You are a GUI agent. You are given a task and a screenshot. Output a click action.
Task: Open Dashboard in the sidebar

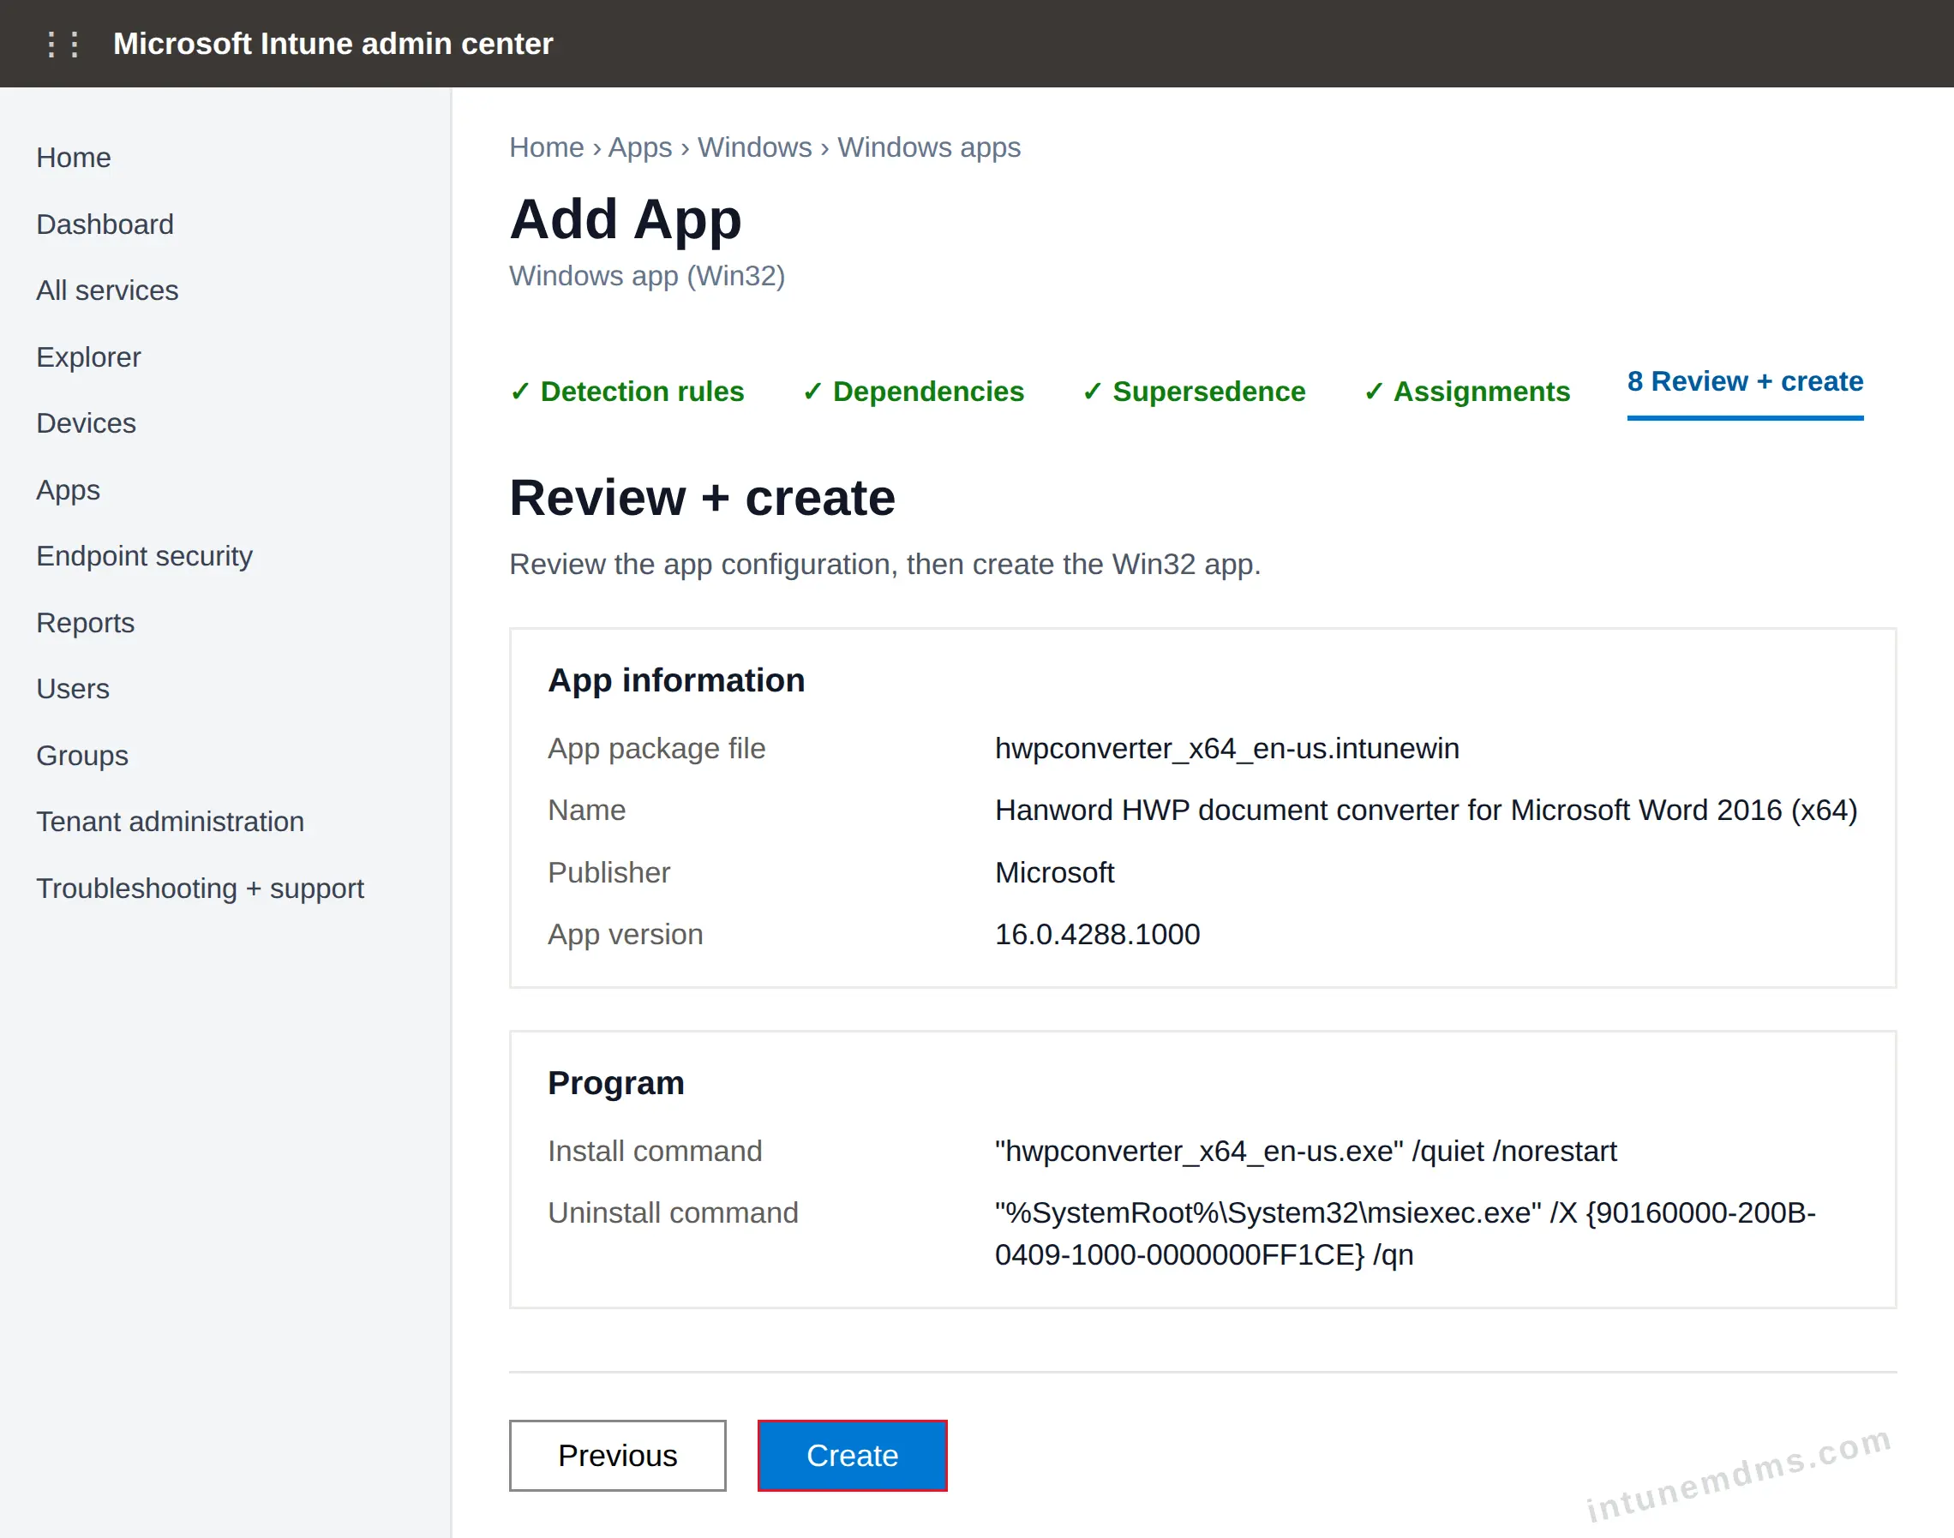point(105,224)
